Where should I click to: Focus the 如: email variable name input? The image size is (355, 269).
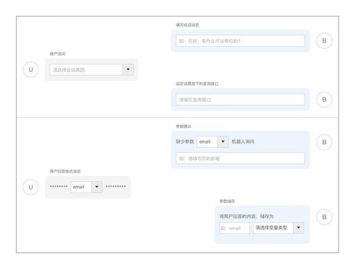[x=234, y=228]
